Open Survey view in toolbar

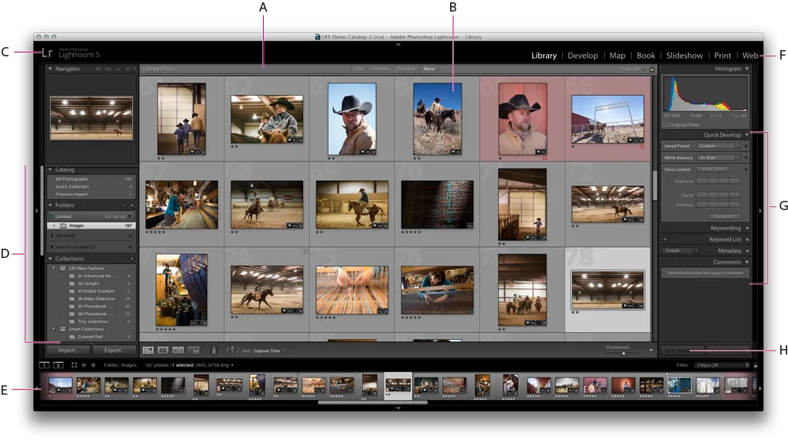194,351
